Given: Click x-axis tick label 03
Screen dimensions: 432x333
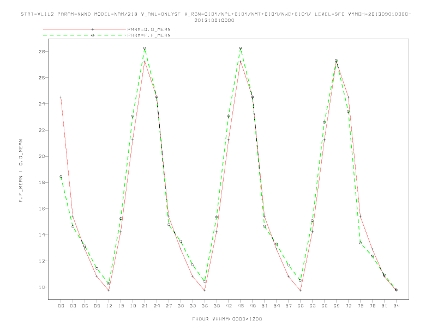Looking at the screenshot, I should [73, 306].
